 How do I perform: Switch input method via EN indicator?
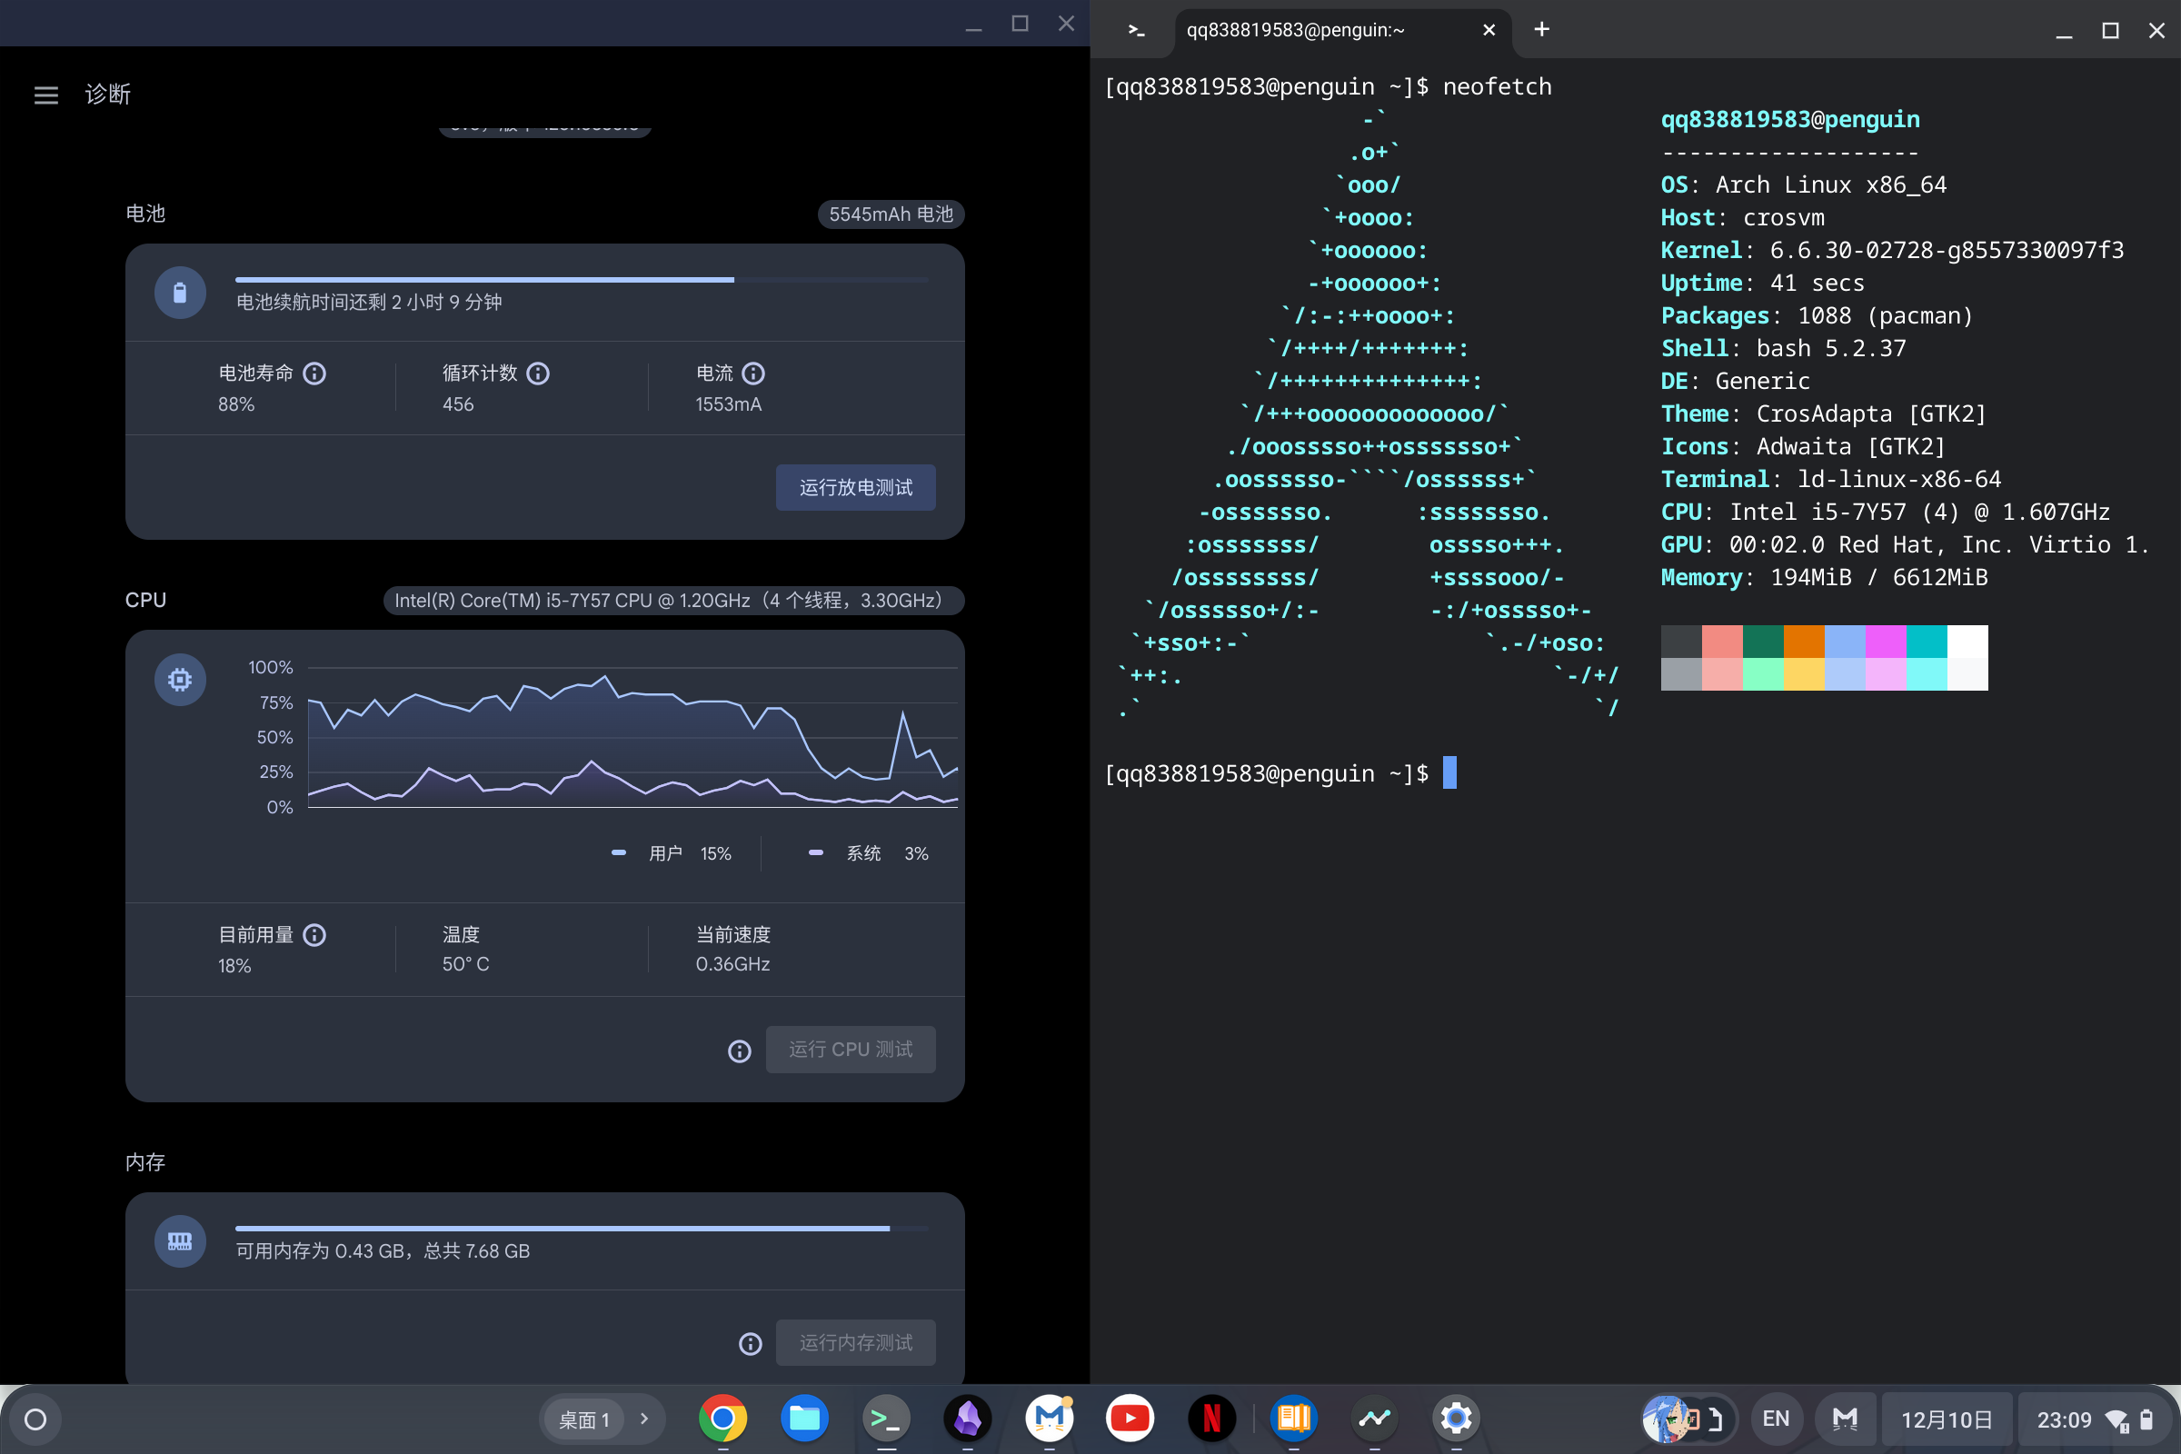click(x=1775, y=1419)
